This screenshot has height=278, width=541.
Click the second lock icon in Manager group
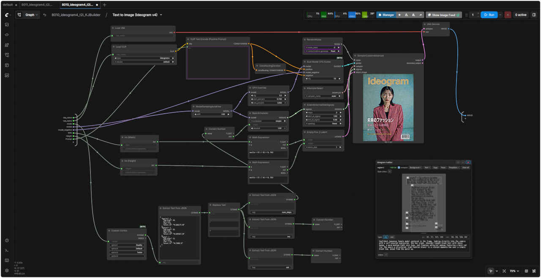point(414,15)
